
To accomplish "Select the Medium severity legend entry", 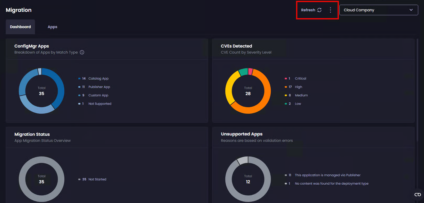I will (x=301, y=95).
